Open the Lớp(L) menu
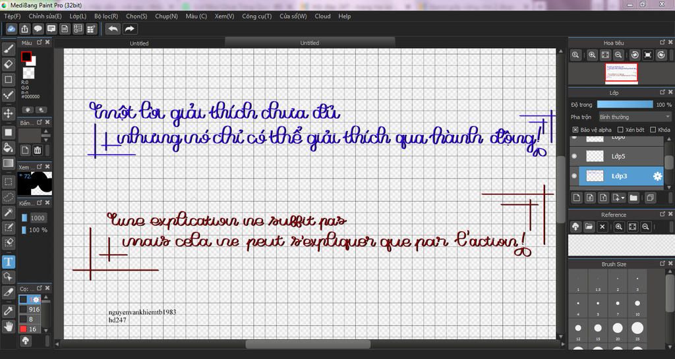Screen dimensions: 675x359 78,16
